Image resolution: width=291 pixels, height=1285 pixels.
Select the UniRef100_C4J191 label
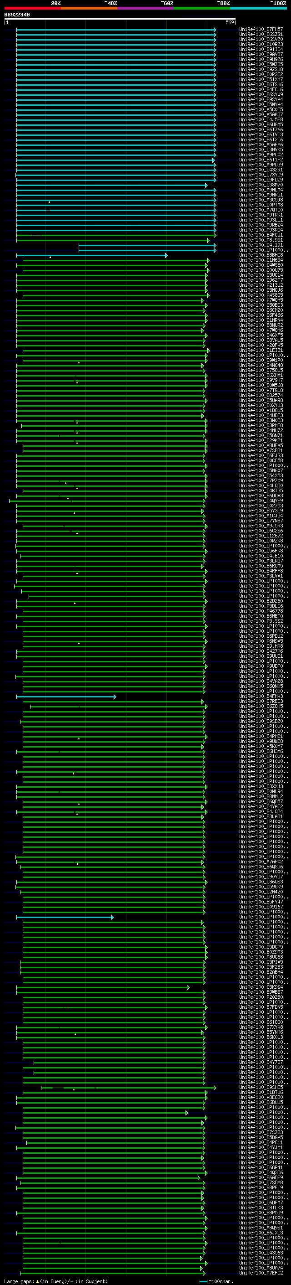(x=261, y=245)
